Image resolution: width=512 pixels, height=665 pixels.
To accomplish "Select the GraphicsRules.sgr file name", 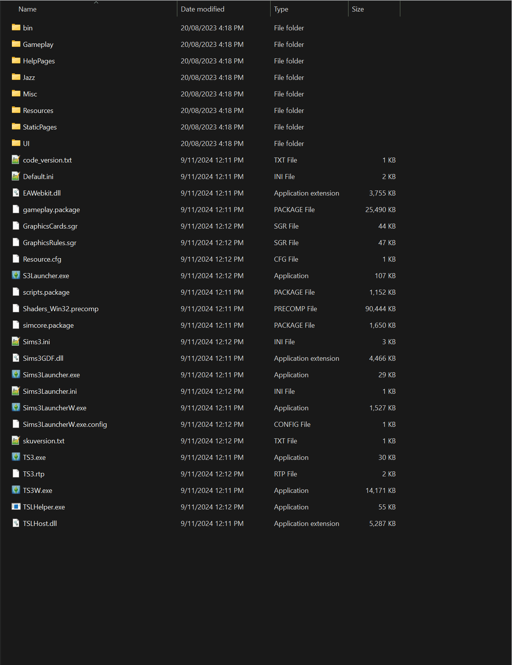I will (x=50, y=243).
